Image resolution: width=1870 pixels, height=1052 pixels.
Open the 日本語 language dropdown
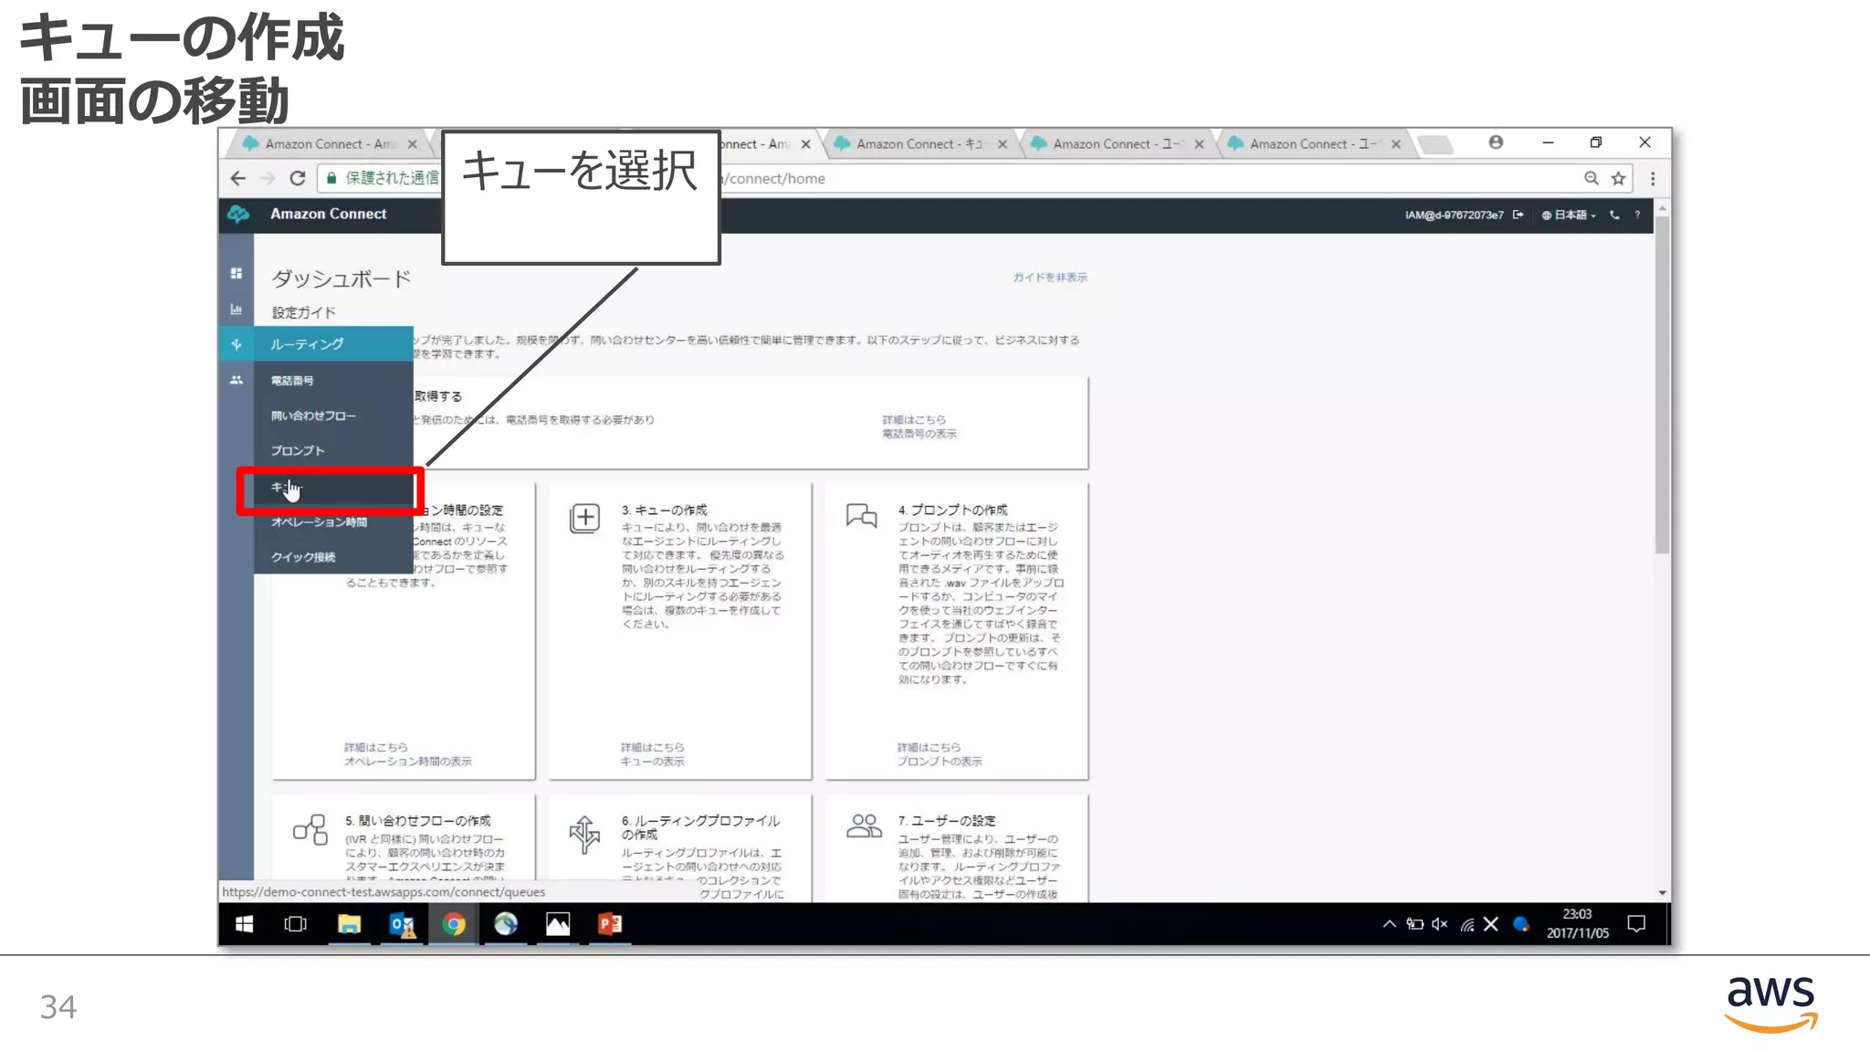(1569, 215)
